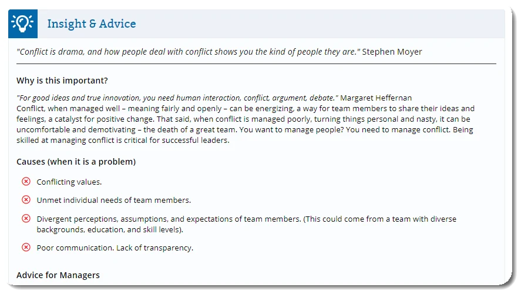Click the "For good ideas and true innovation" quote
The height and width of the screenshot is (294, 521).
pyautogui.click(x=177, y=97)
